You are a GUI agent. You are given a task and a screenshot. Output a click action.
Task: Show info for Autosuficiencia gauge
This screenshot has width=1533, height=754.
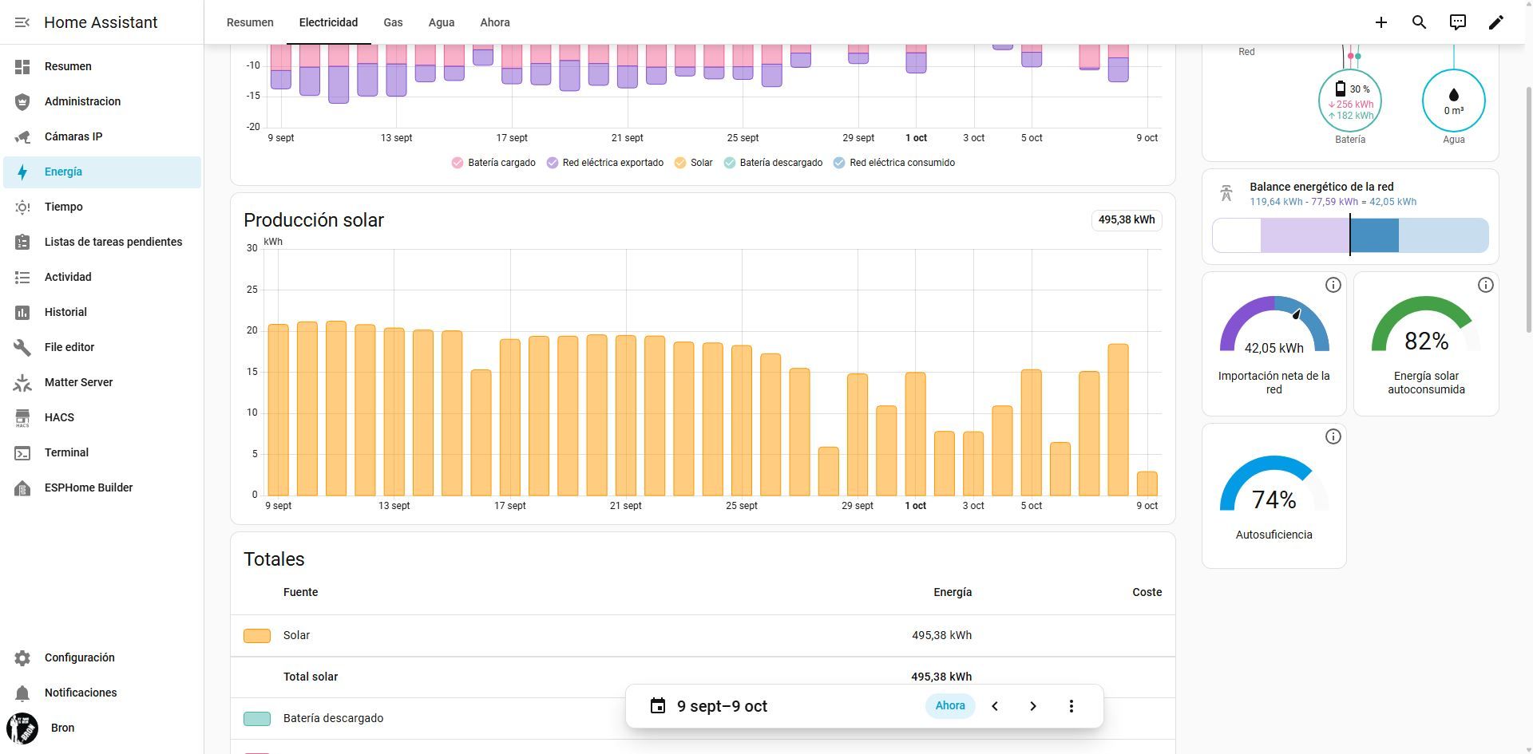click(1333, 436)
